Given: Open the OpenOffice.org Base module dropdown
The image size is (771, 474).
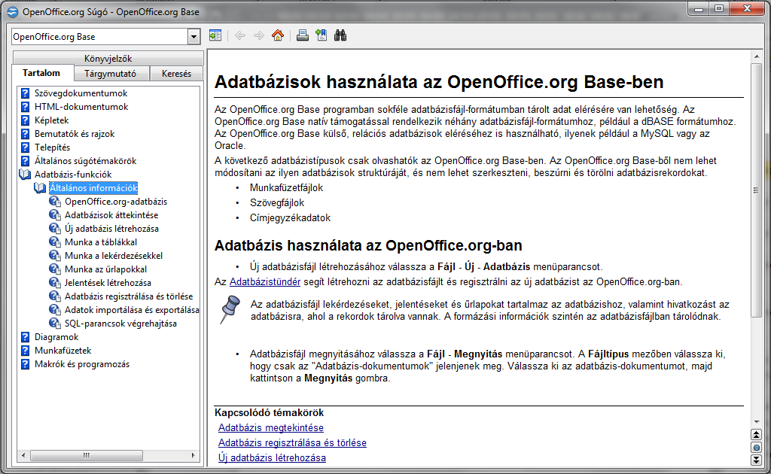Looking at the screenshot, I should click(194, 36).
